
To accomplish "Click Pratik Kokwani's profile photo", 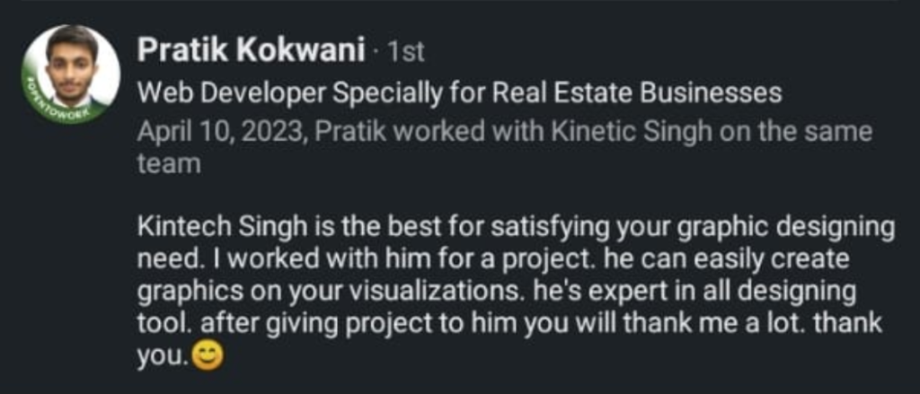I will coord(72,66).
